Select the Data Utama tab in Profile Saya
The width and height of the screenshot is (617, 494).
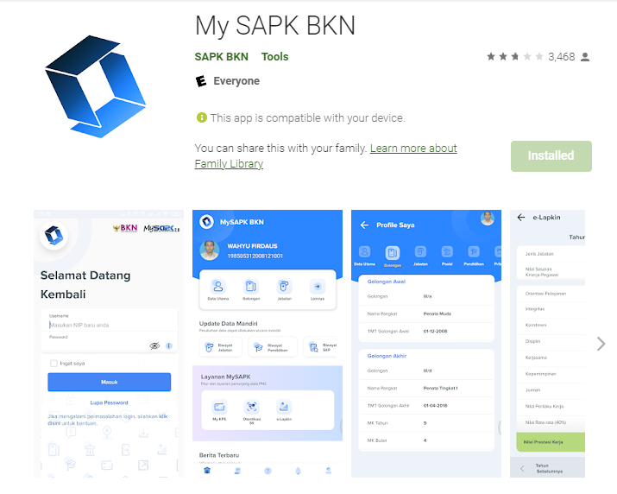(x=364, y=256)
